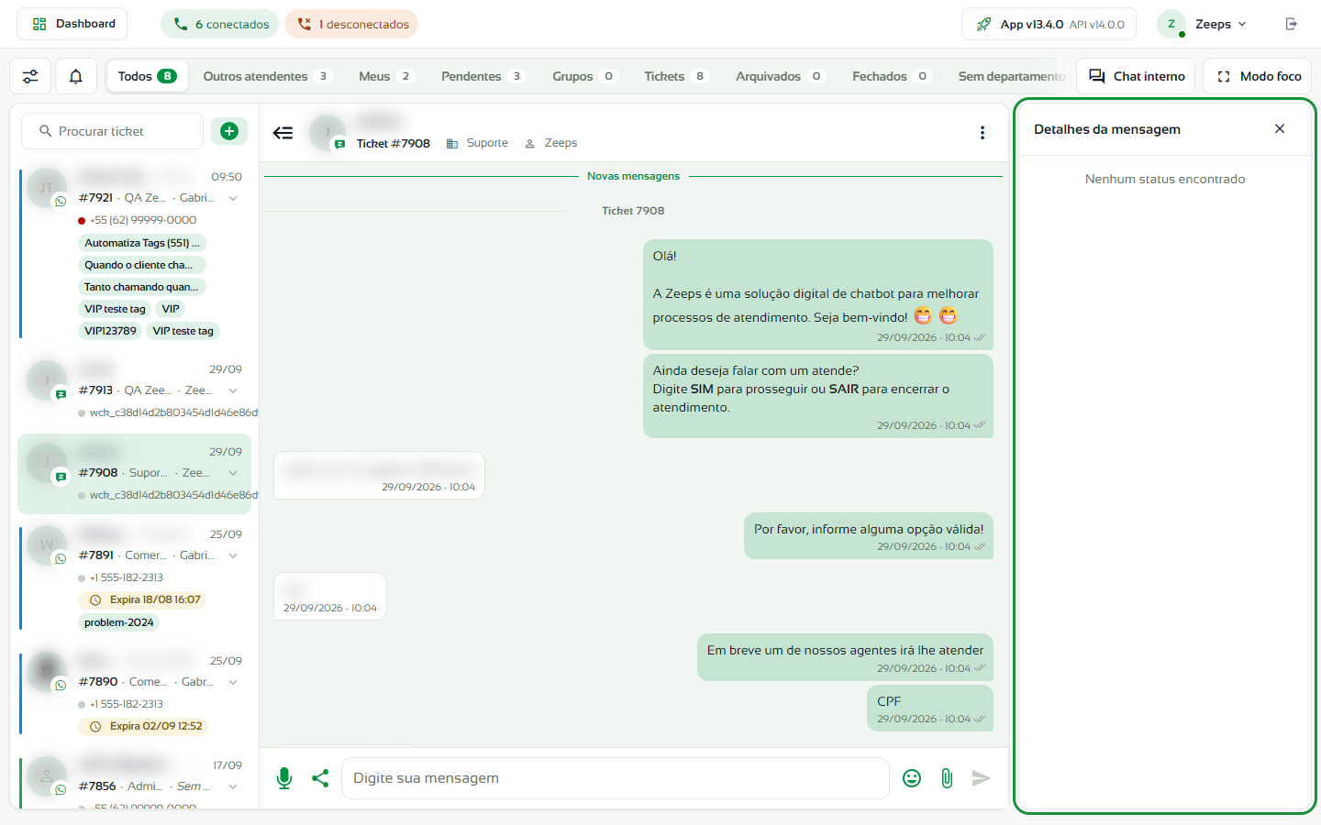Click the Expira 18/08 16:07 badge
Image resolution: width=1321 pixels, height=825 pixels.
pos(143,599)
